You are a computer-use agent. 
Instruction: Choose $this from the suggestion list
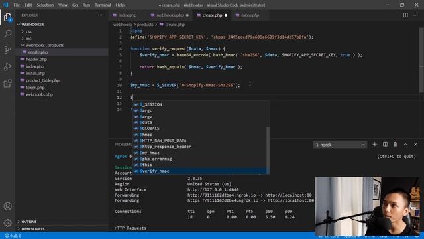199,165
